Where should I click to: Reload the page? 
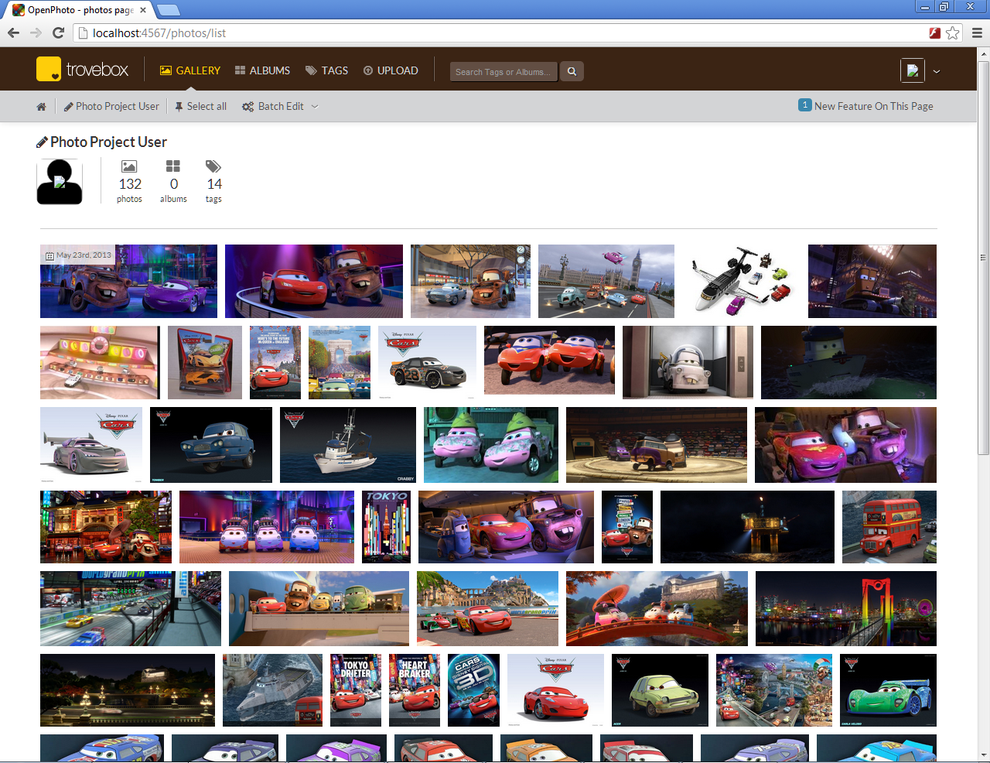(58, 33)
